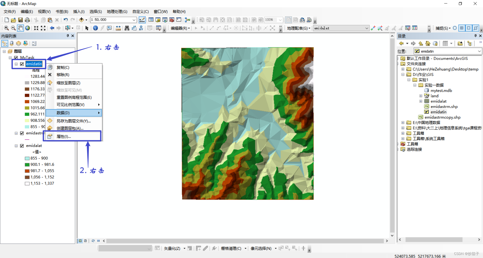Toggle point snapping circle button
The image size is (483, 258).
[x=455, y=28]
